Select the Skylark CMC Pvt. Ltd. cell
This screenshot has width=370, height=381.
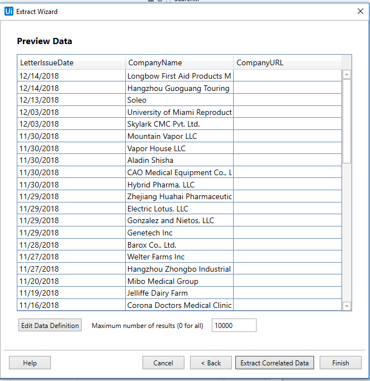[179, 124]
